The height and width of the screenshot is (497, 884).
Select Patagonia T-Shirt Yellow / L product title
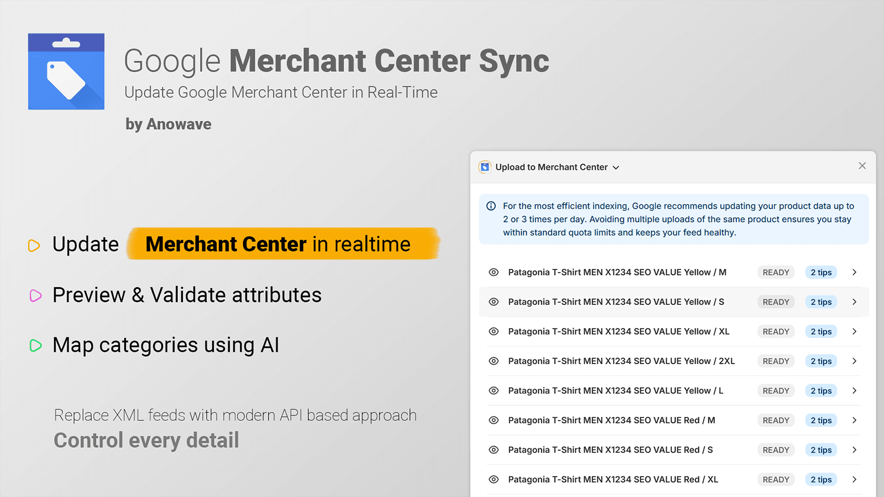615,390
